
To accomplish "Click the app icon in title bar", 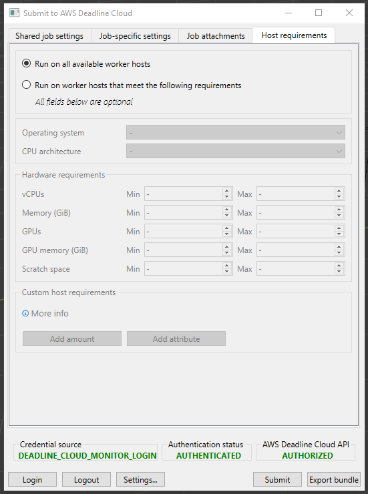I will [x=15, y=13].
